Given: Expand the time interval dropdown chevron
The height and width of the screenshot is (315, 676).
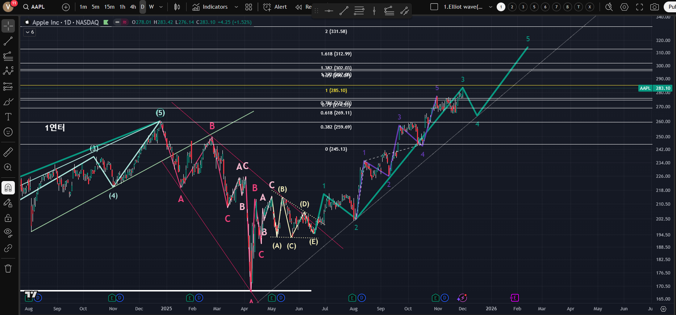Looking at the screenshot, I should [161, 7].
